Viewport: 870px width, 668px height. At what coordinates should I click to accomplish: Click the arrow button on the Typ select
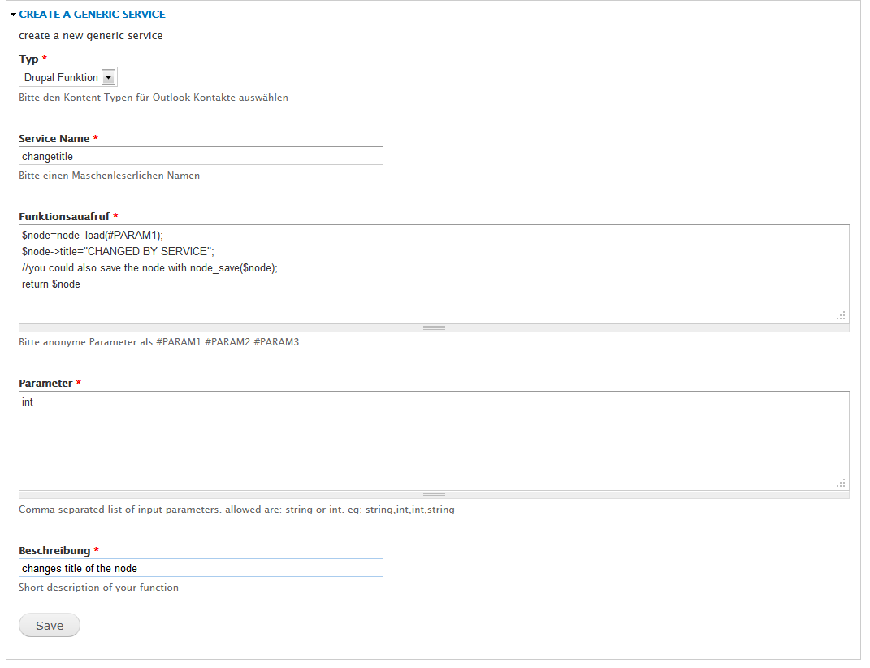click(109, 77)
